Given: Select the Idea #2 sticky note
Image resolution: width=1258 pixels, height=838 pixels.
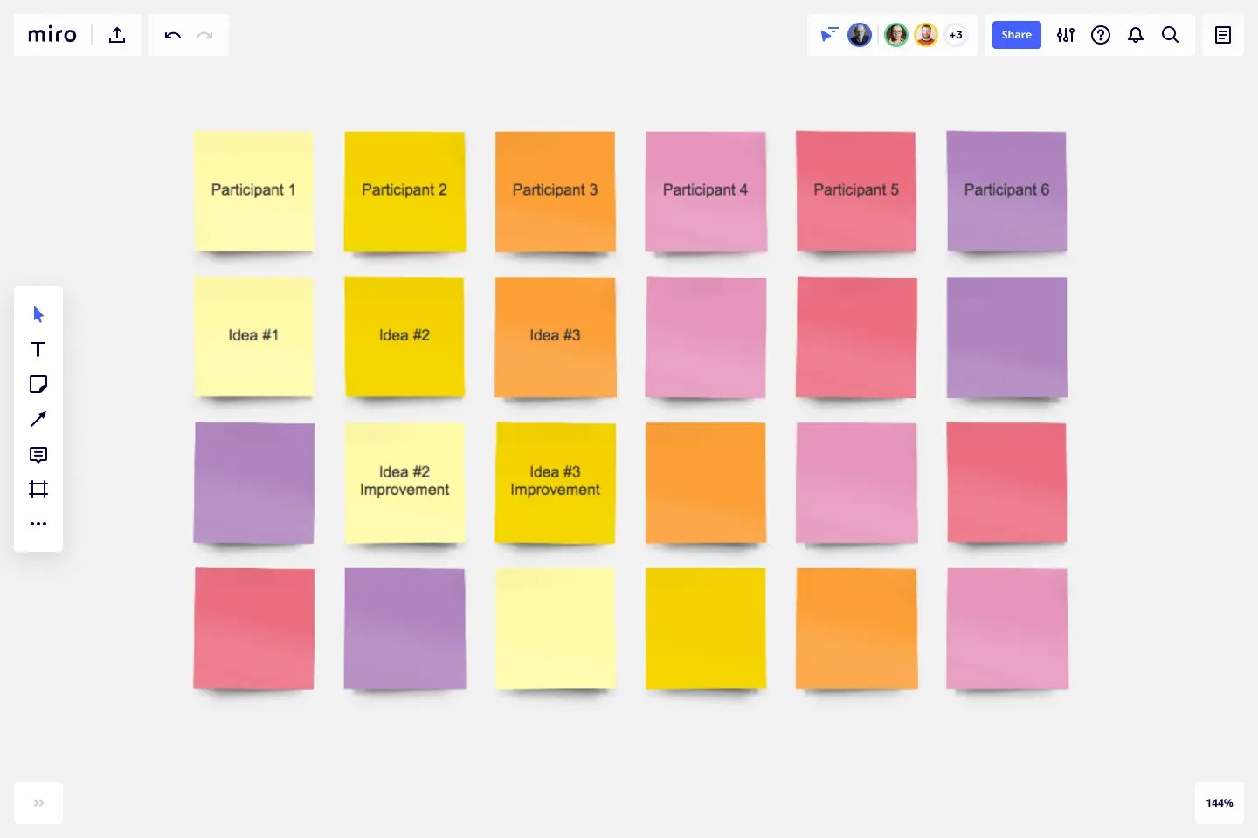Looking at the screenshot, I should pos(404,337).
